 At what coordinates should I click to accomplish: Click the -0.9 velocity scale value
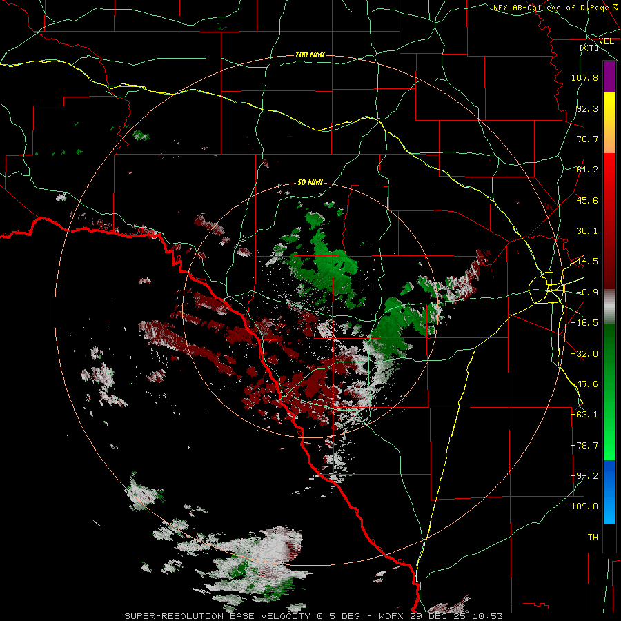(587, 293)
